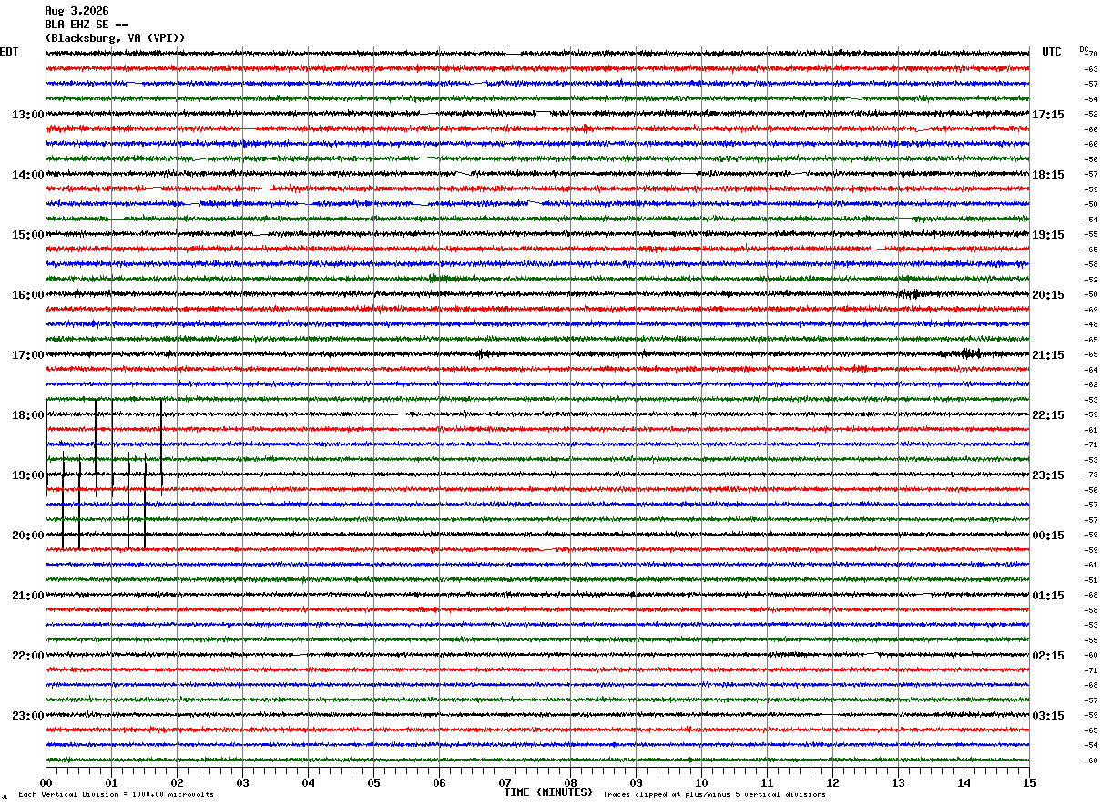Viewport: 1102px width, 807px height.
Task: Select the 20:00 EDT time label
Action: pos(28,536)
